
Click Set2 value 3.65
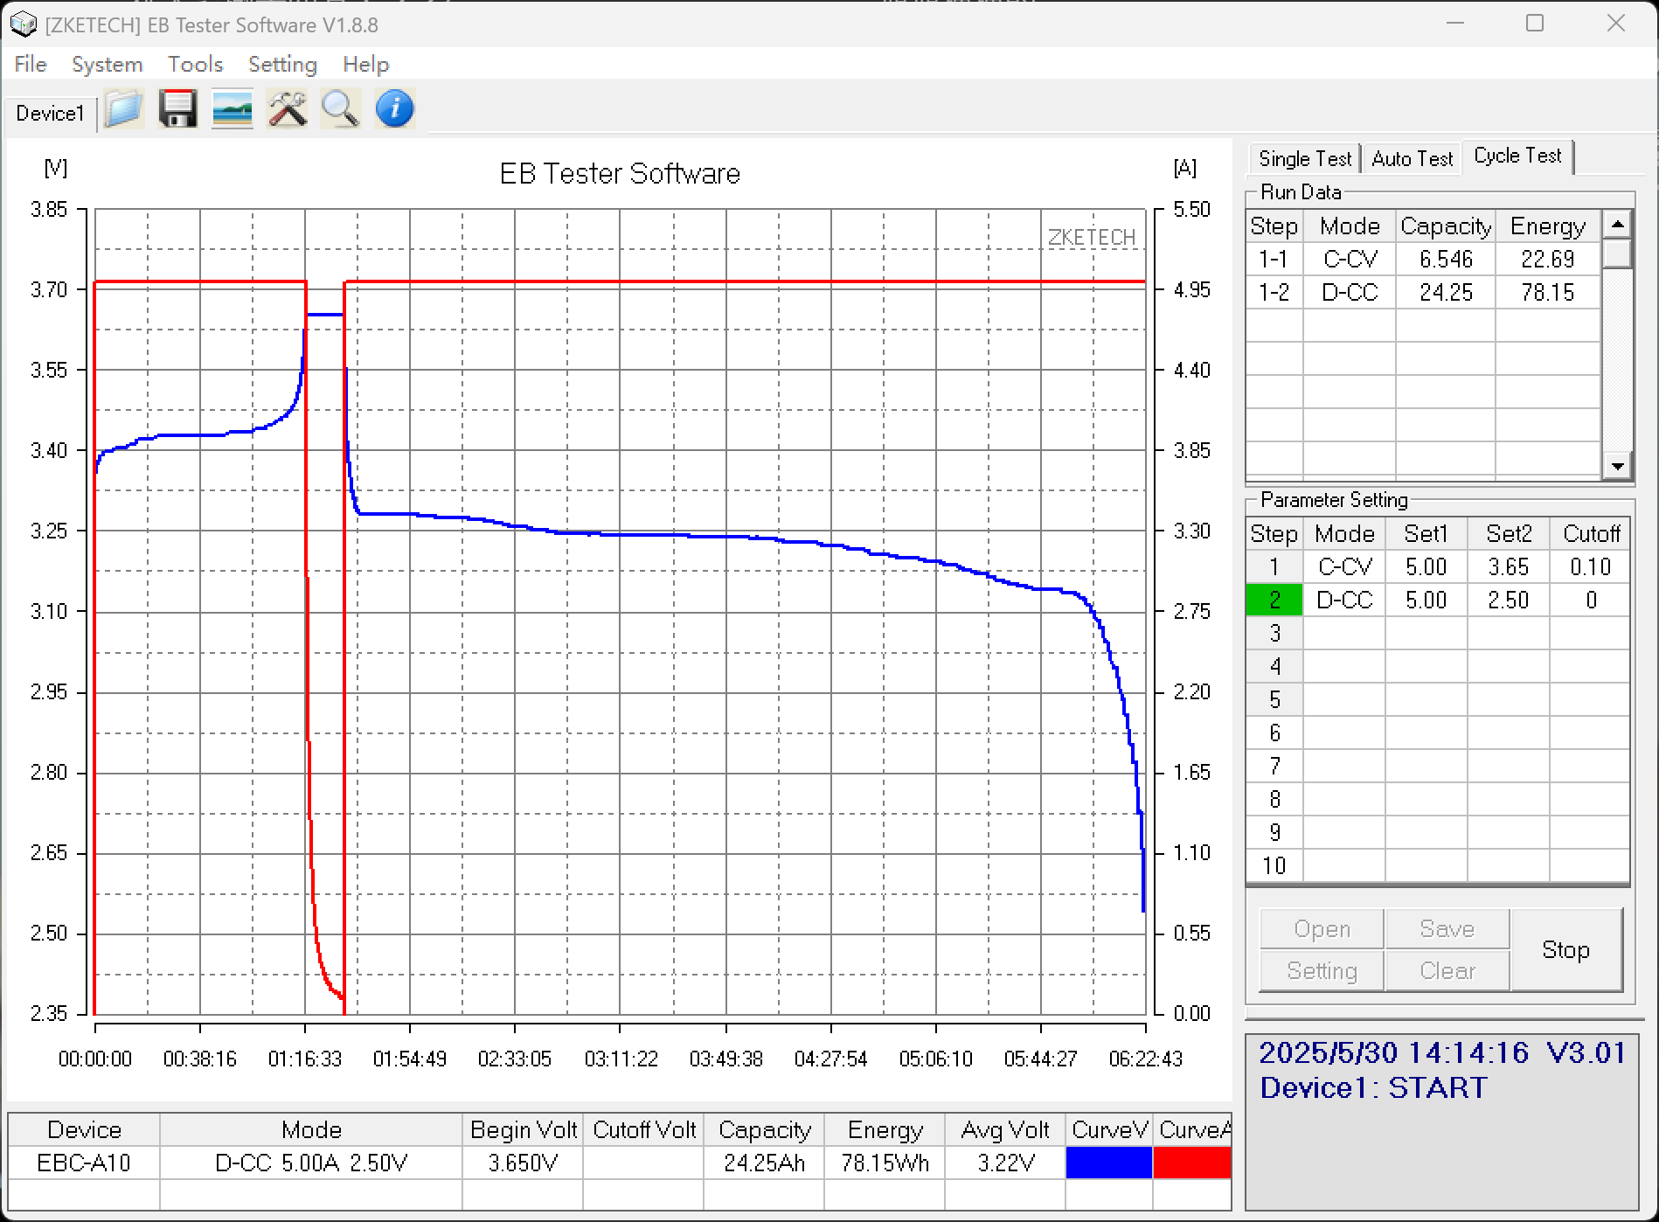tap(1509, 567)
